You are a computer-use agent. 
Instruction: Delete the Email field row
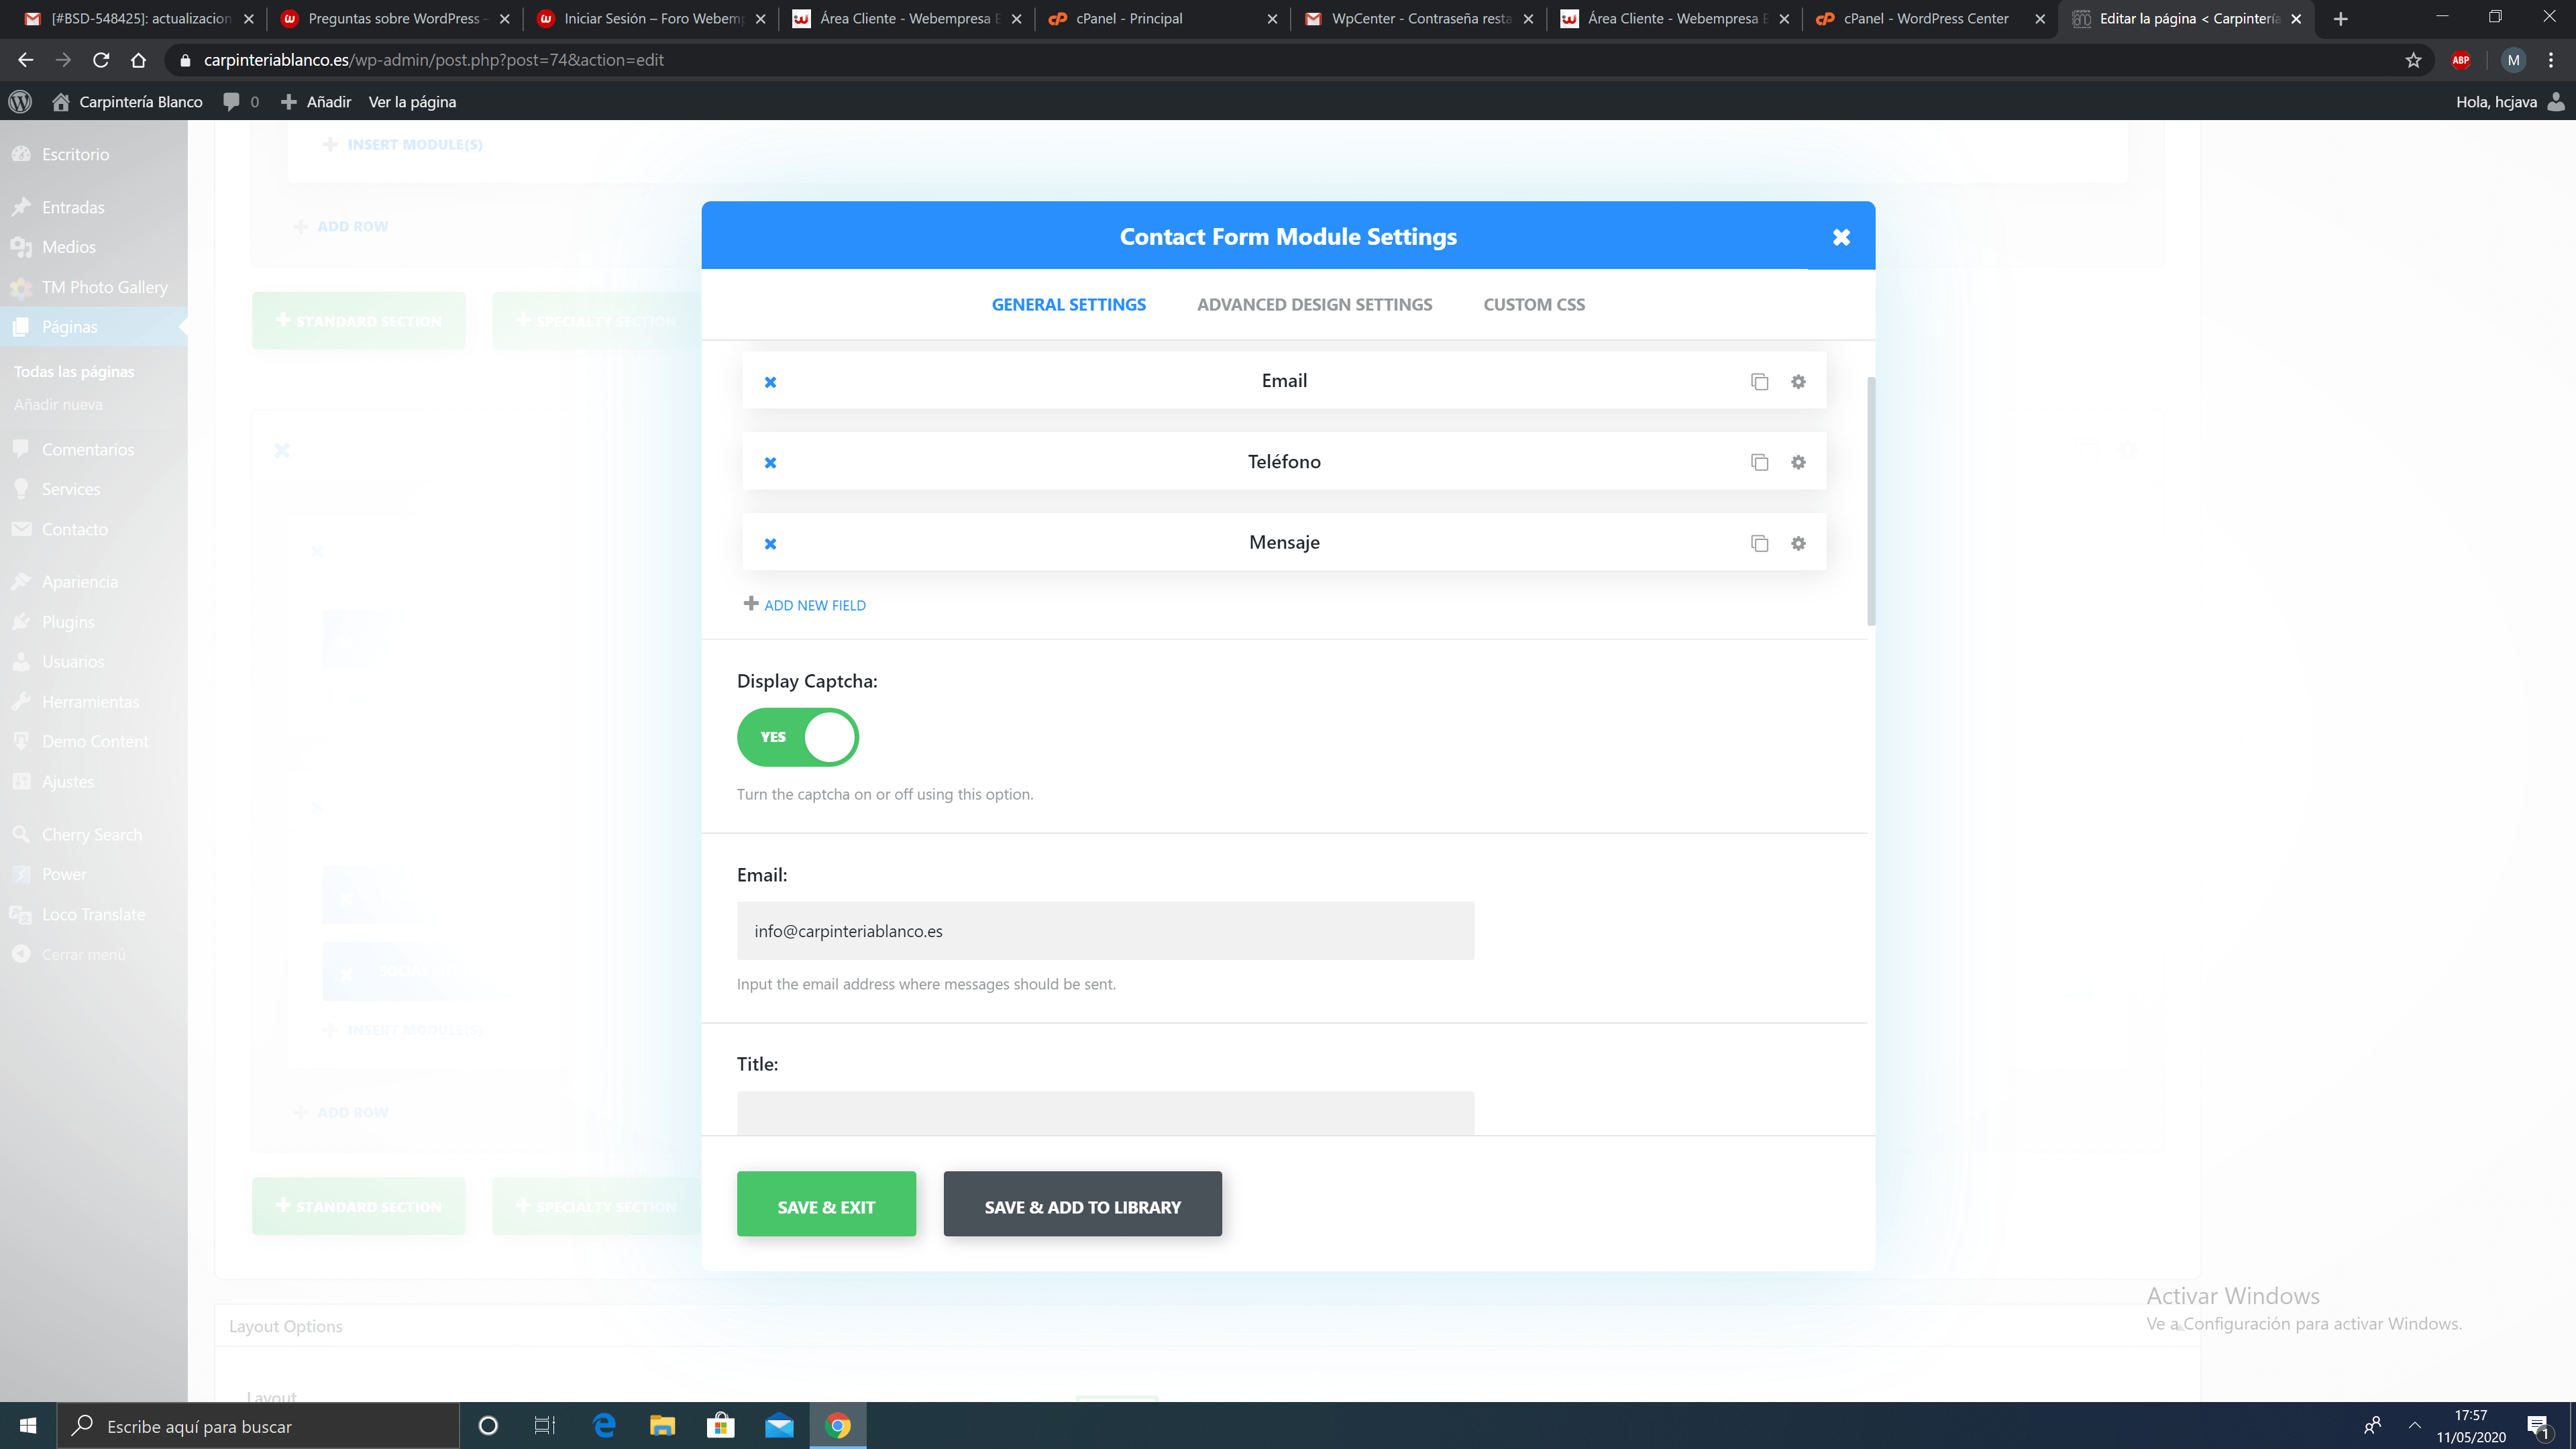(770, 382)
